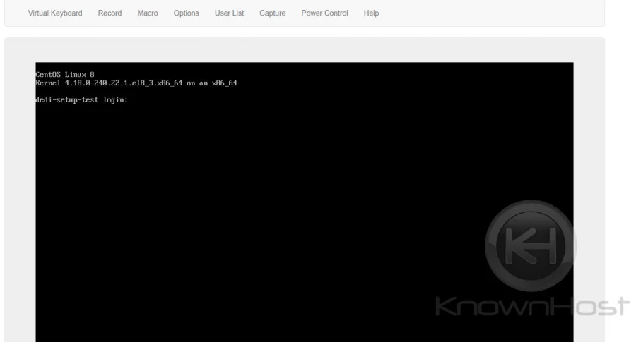Open the Capture menu
The height and width of the screenshot is (342, 636).
click(272, 13)
